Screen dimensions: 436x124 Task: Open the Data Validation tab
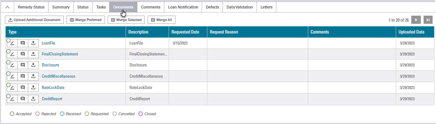pos(240,7)
